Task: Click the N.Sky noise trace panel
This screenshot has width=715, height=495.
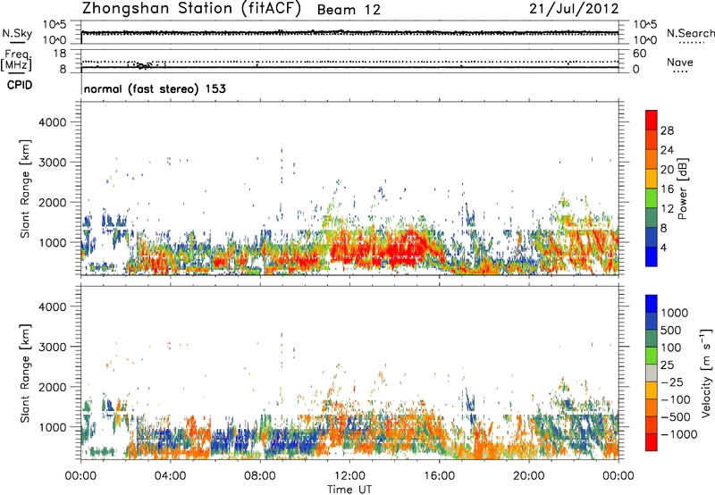Action: coord(349,32)
